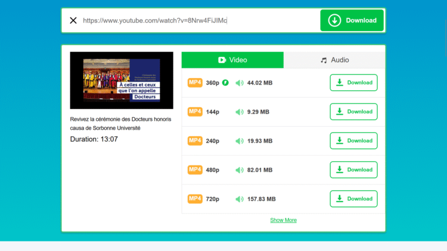Switch to the Video tab
The height and width of the screenshot is (251, 447).
click(x=232, y=60)
